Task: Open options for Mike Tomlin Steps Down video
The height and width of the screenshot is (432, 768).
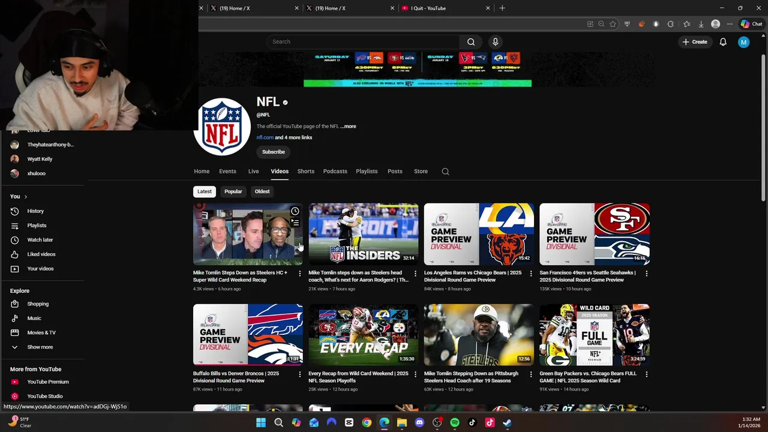Action: coord(299,274)
